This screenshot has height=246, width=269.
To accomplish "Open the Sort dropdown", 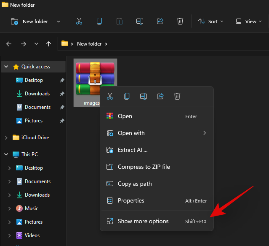I will 211,21.
